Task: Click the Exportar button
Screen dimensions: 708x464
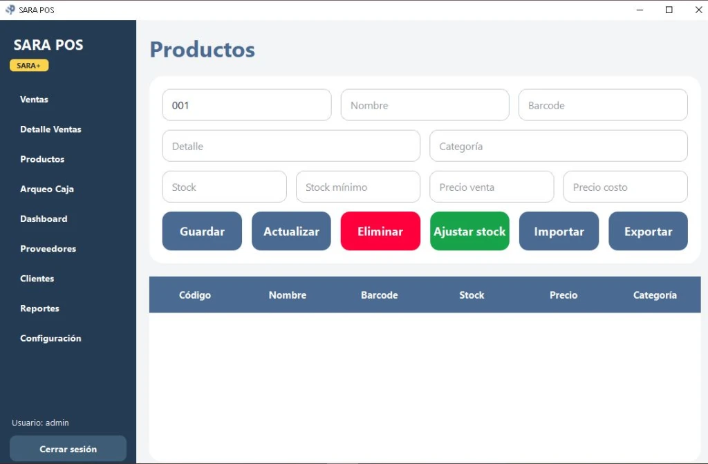Action: point(648,231)
